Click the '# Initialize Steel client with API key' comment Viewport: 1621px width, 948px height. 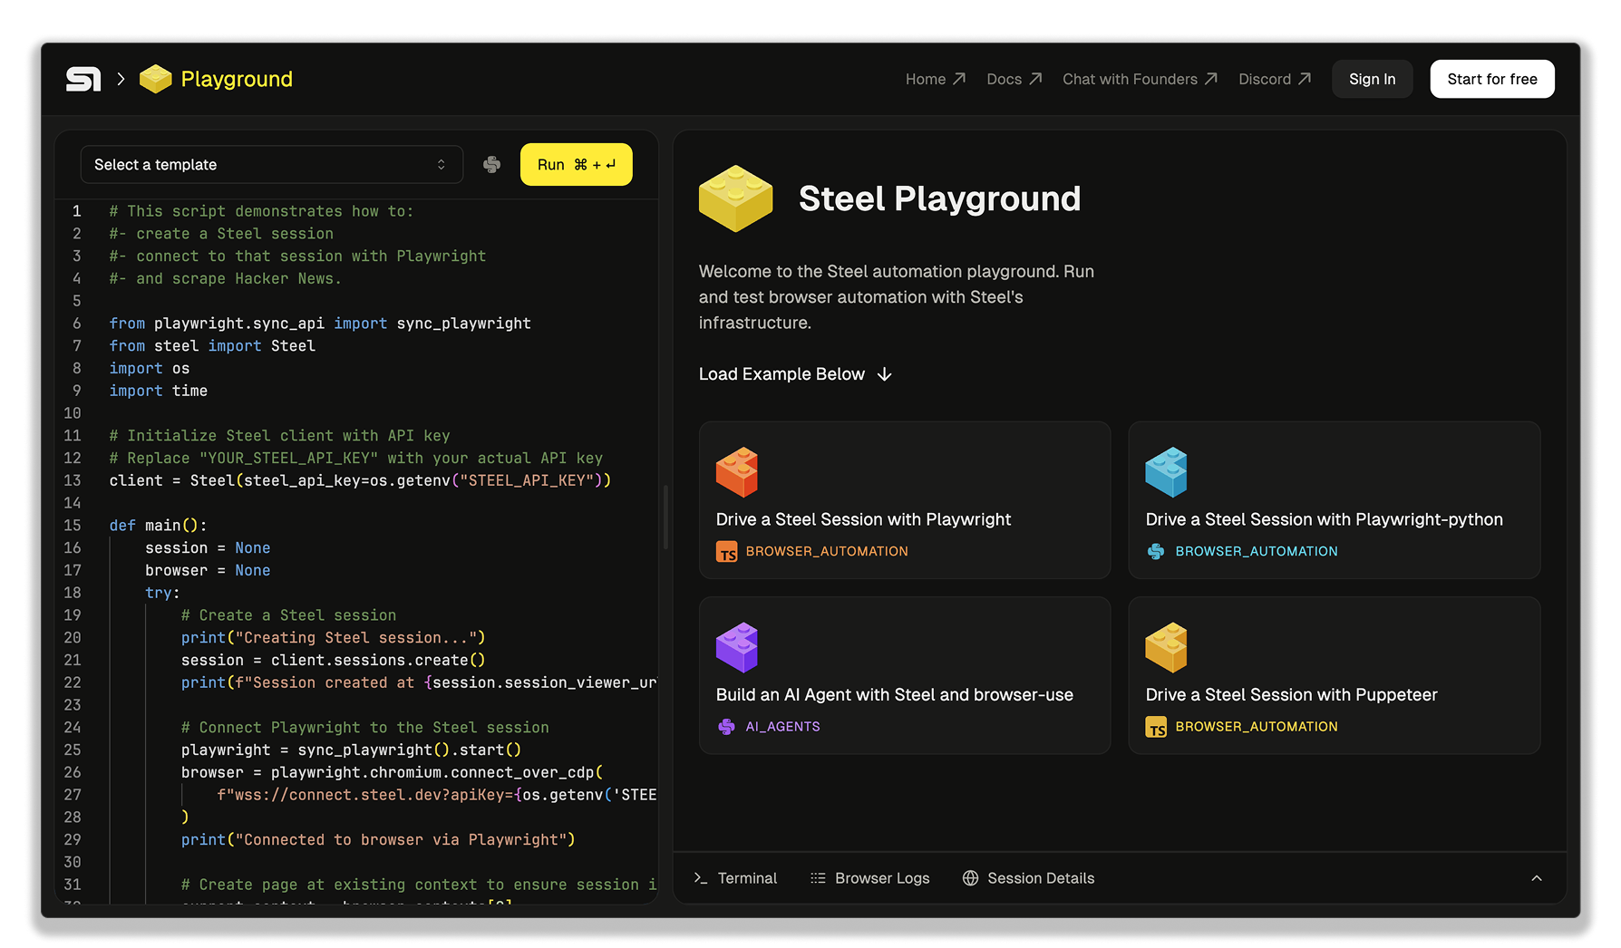coord(279,436)
